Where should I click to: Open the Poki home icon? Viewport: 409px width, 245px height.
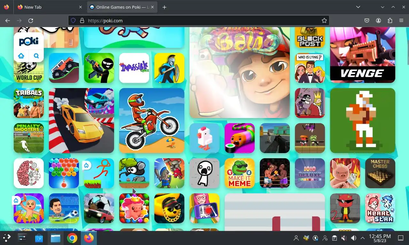pyautogui.click(x=21, y=56)
